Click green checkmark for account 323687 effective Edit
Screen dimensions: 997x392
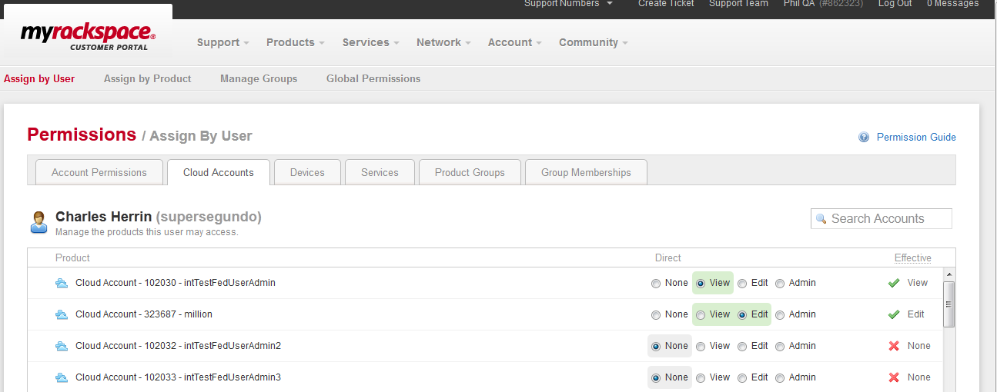[894, 314]
